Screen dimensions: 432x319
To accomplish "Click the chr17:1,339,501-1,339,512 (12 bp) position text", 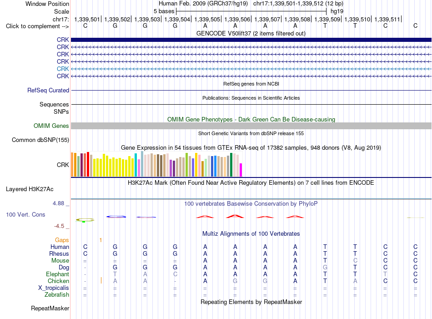I will tap(298, 4).
